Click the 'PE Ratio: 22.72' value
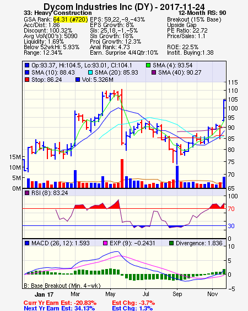This screenshot has height=311, width=248. (x=187, y=30)
